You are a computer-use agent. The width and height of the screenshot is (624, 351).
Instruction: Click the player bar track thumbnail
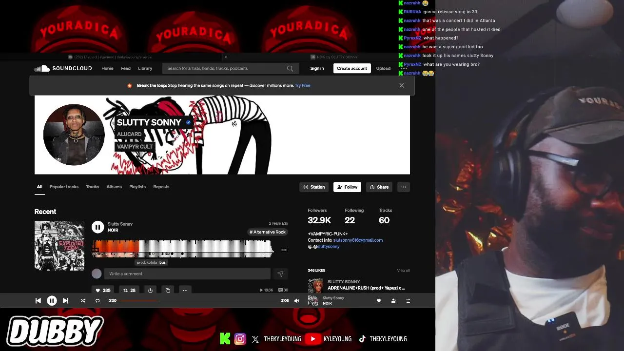tap(313, 301)
